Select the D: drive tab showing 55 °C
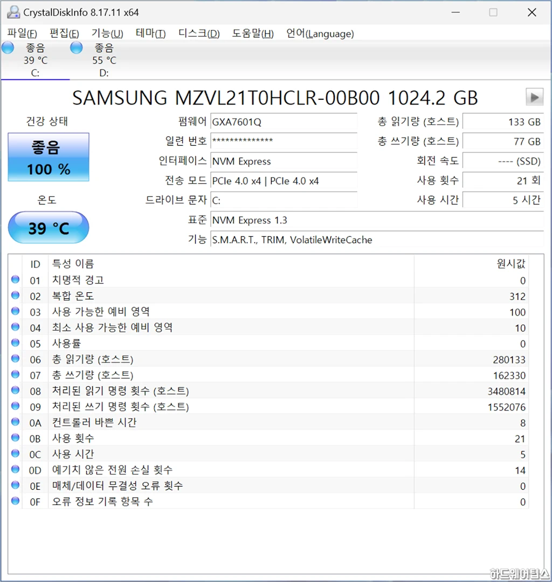552x582 pixels. 104,60
